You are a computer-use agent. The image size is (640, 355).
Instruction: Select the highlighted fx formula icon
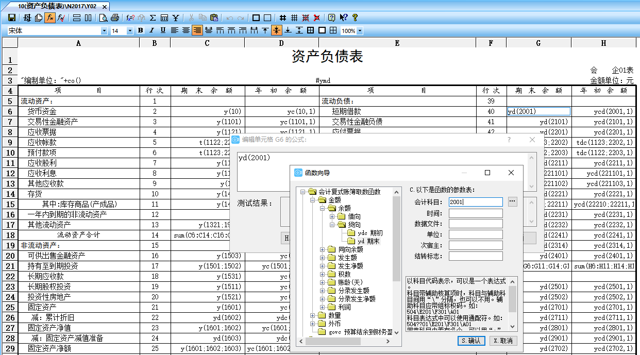coord(49,17)
